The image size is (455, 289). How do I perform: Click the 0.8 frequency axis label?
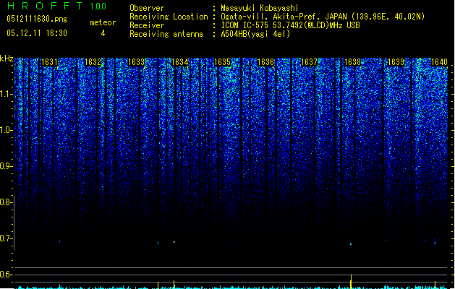click(x=6, y=202)
